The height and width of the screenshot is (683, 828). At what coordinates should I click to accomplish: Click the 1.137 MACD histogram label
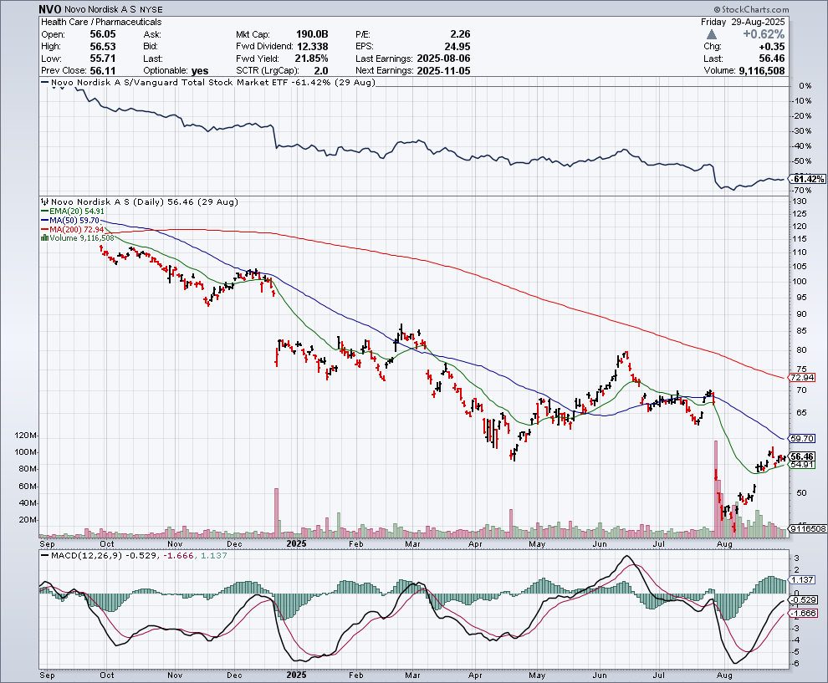click(803, 579)
